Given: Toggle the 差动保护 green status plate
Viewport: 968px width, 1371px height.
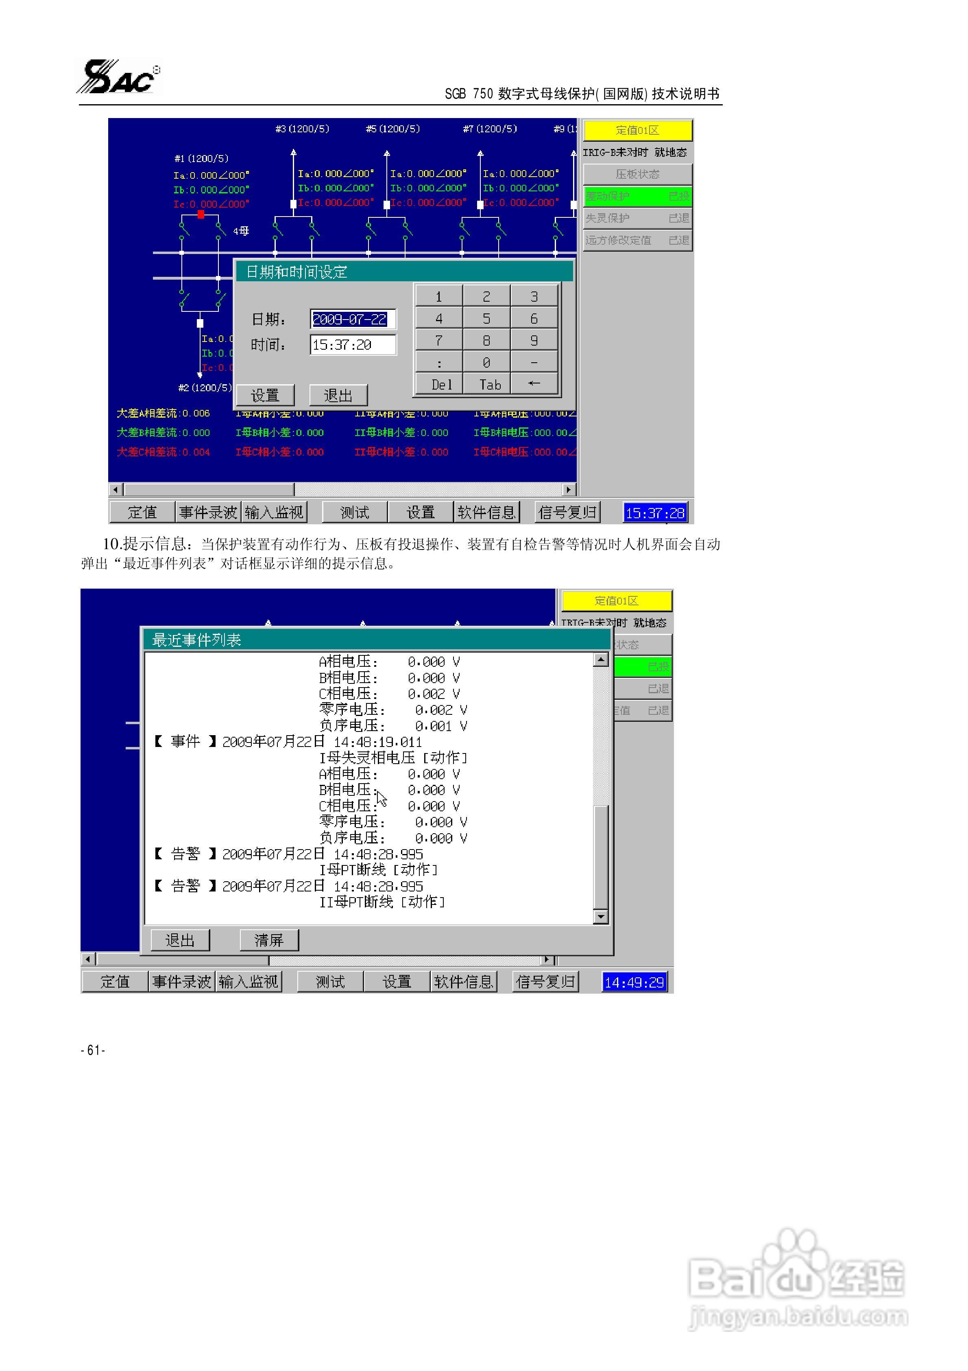Looking at the screenshot, I should [637, 196].
